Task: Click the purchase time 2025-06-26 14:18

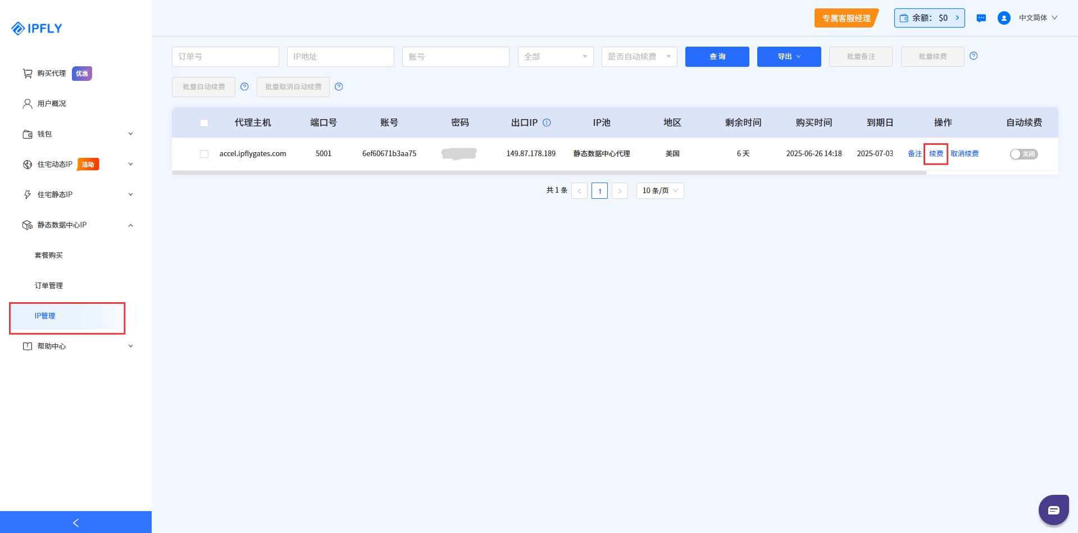Action: coord(814,154)
